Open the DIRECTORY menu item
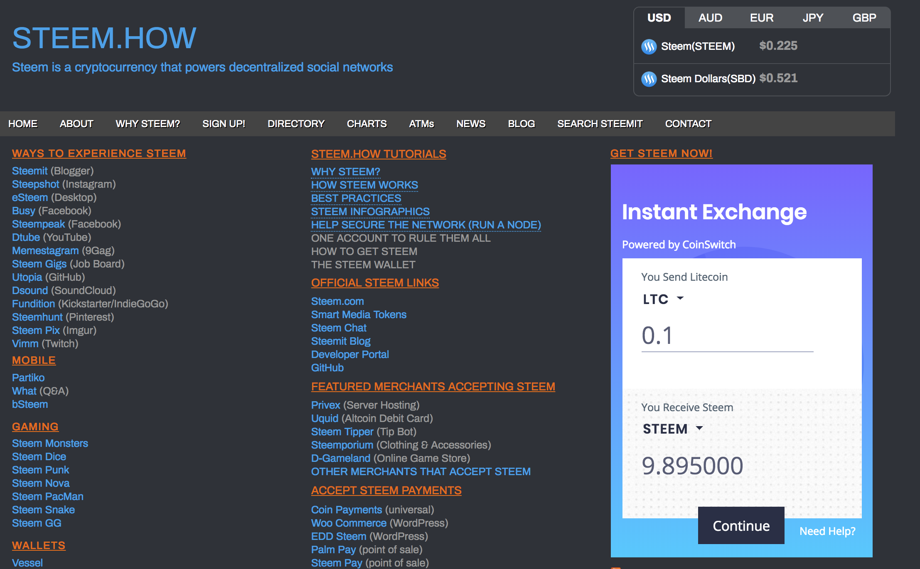Screen dimensions: 920x569 296,124
